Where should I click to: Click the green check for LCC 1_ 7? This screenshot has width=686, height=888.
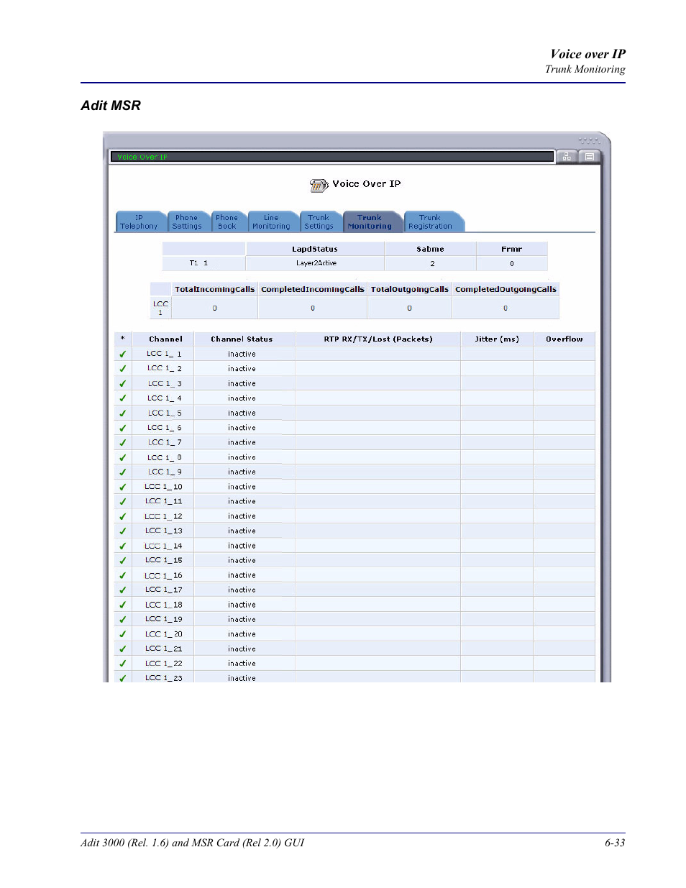122,442
